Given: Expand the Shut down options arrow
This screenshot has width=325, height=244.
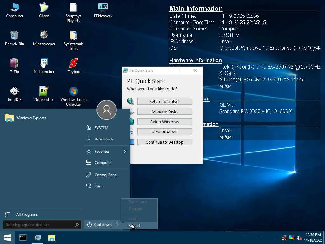Looking at the screenshot, I should point(117,225).
